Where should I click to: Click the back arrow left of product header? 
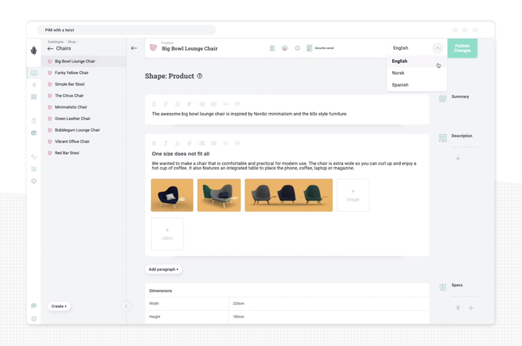pyautogui.click(x=134, y=48)
